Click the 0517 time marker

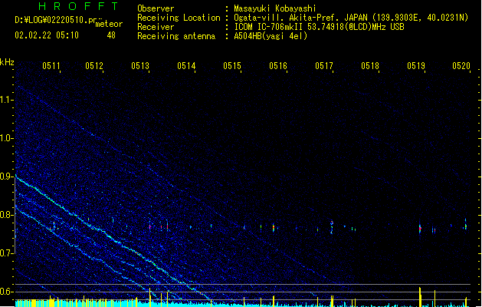324,66
